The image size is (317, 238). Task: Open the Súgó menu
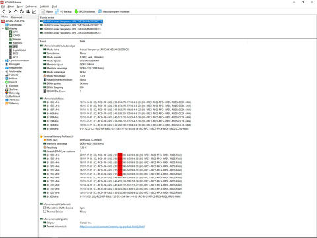click(x=54, y=7)
